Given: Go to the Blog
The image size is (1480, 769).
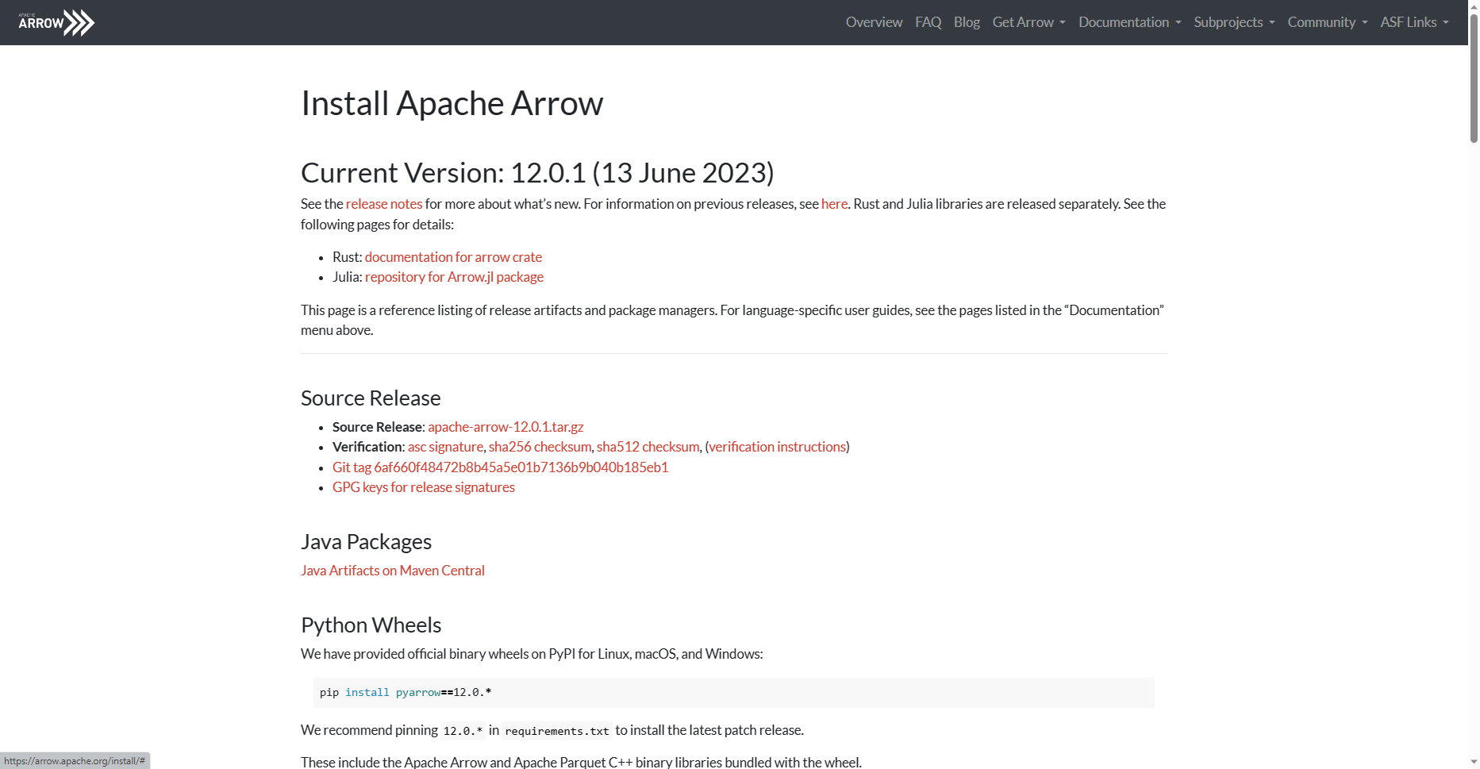Looking at the screenshot, I should (x=967, y=22).
